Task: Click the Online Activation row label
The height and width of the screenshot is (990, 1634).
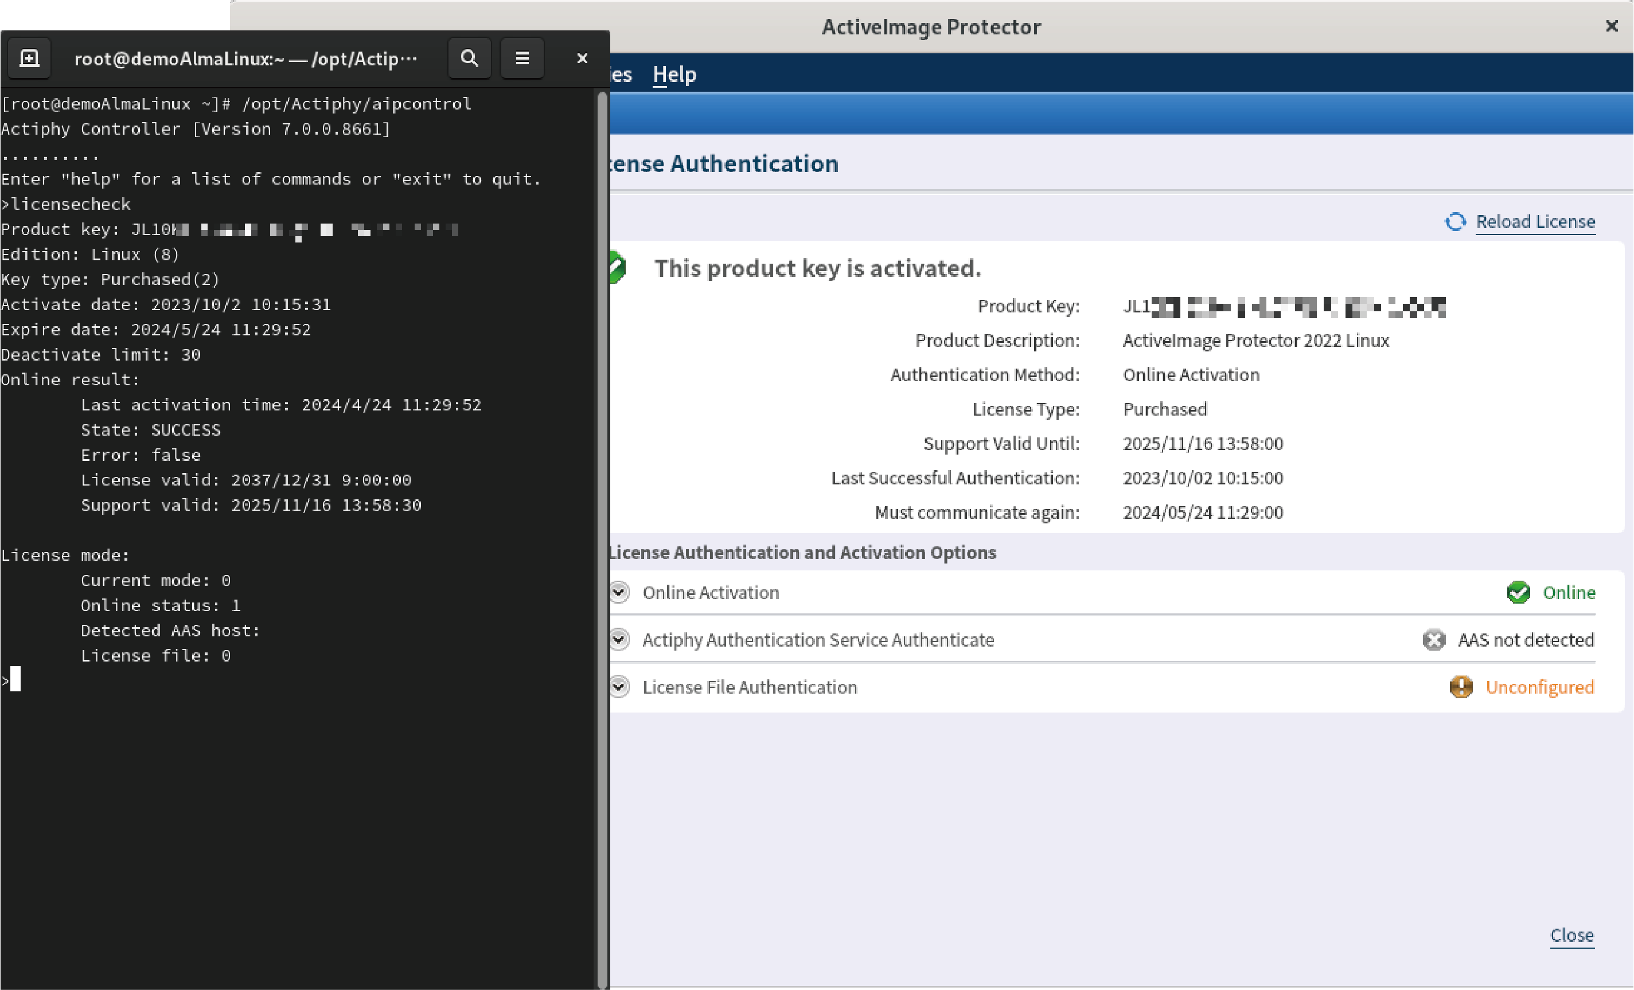Action: point(710,592)
